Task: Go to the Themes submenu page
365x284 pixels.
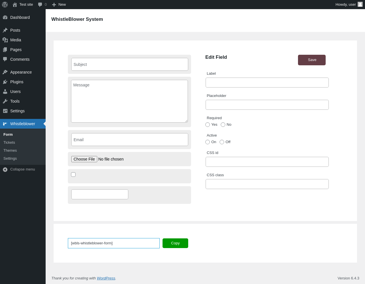Action: pos(10,151)
